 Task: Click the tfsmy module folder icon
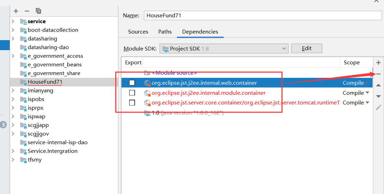click(23, 160)
